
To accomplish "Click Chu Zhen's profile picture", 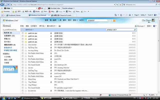I will tap(153, 20).
